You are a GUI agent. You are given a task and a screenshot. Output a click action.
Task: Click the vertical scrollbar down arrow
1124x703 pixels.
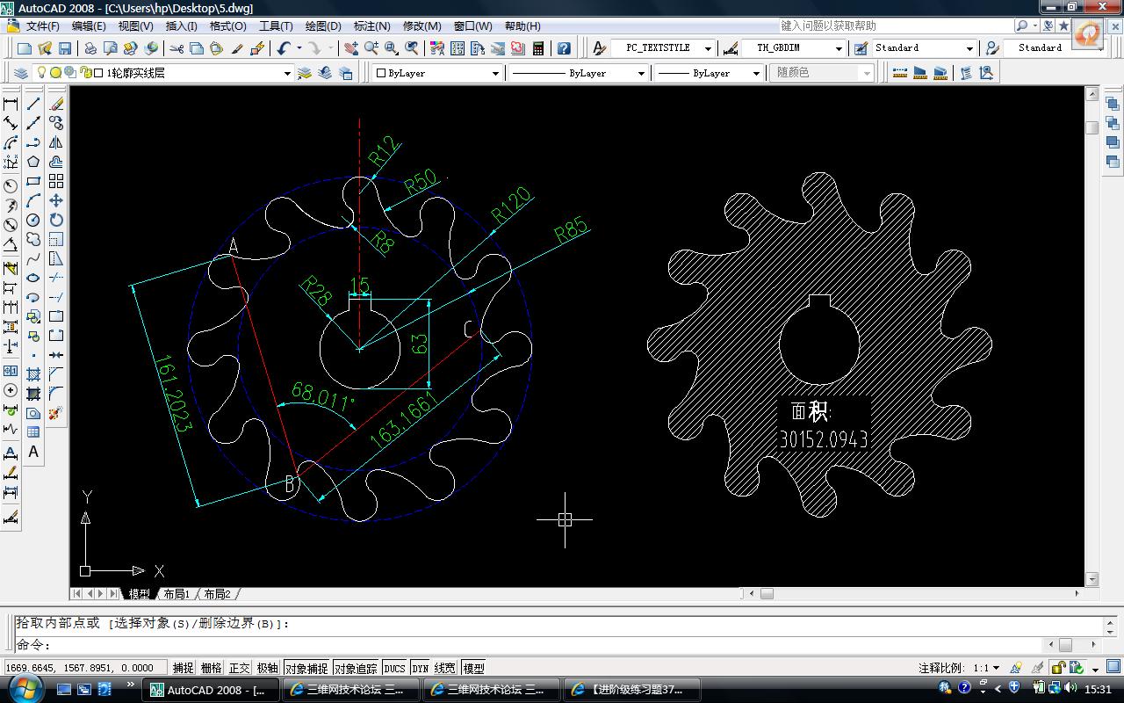tap(1092, 579)
